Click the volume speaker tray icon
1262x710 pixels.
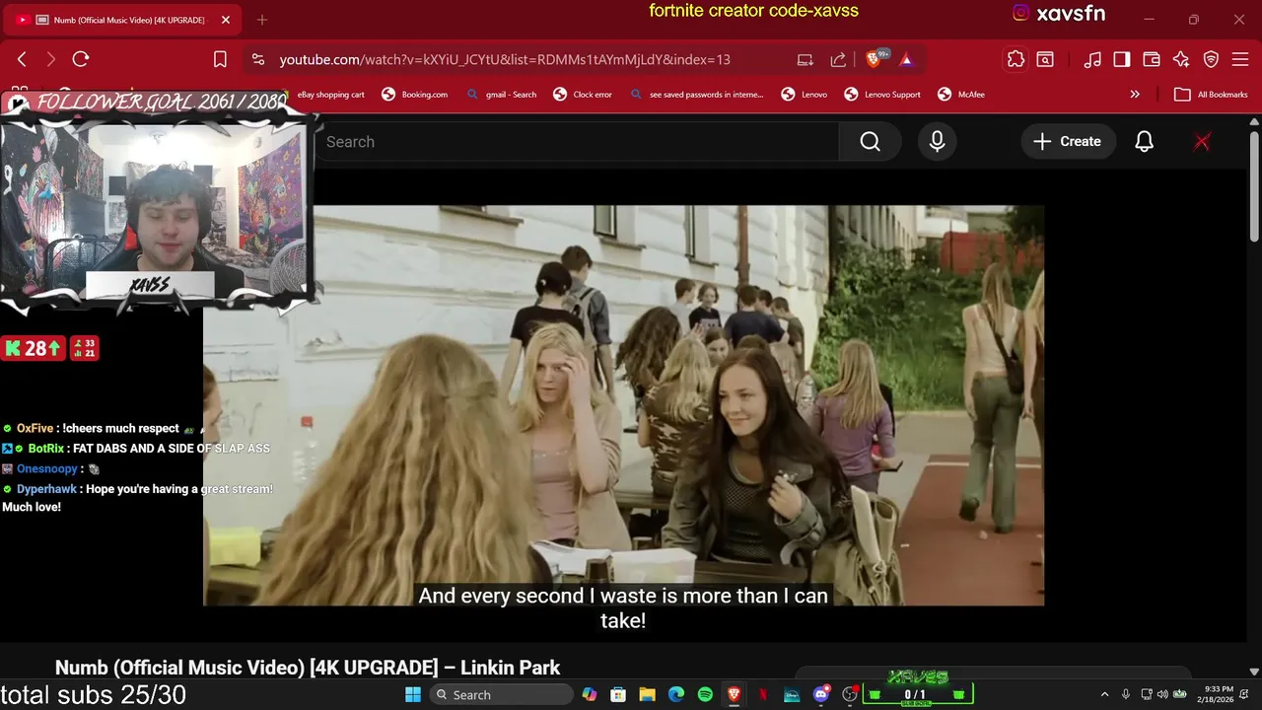coord(1162,695)
